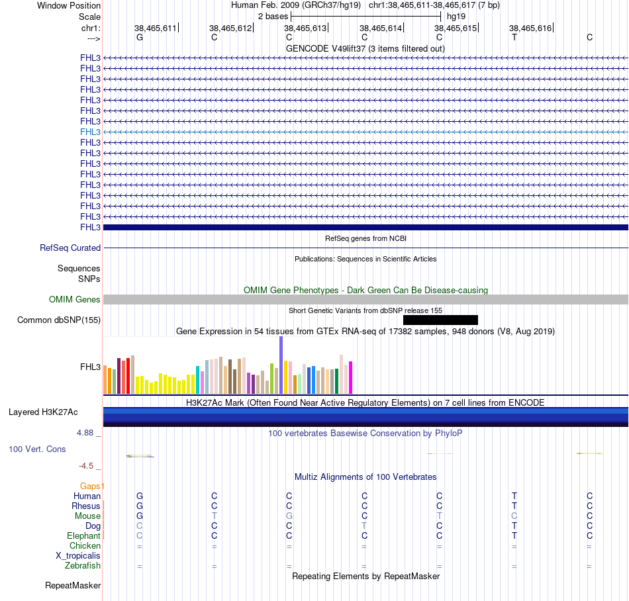
Task: Click the 38,465,612 ruler position
Action: 230,28
